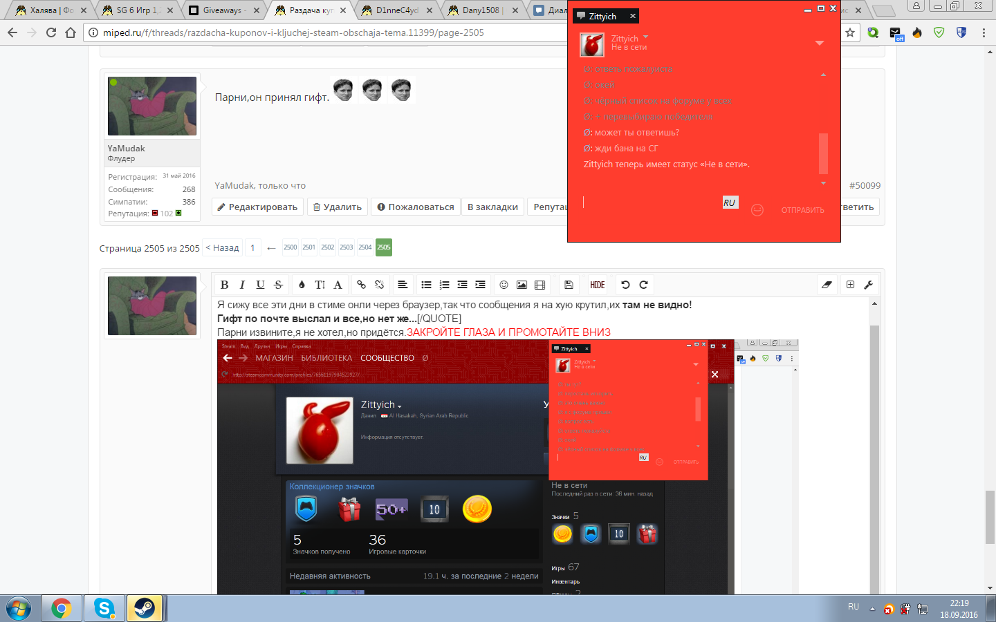The image size is (996, 622).
Task: Reload the page
Action: point(51,32)
